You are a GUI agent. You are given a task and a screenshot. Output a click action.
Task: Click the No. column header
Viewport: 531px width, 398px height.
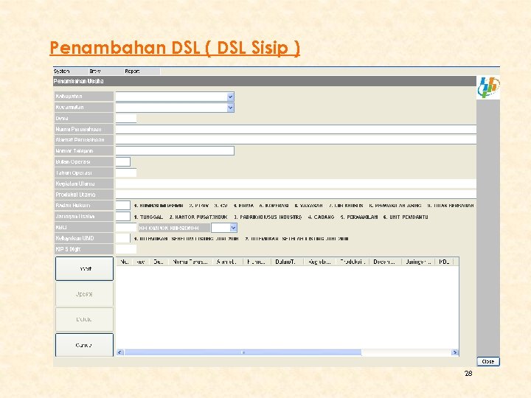(x=125, y=262)
